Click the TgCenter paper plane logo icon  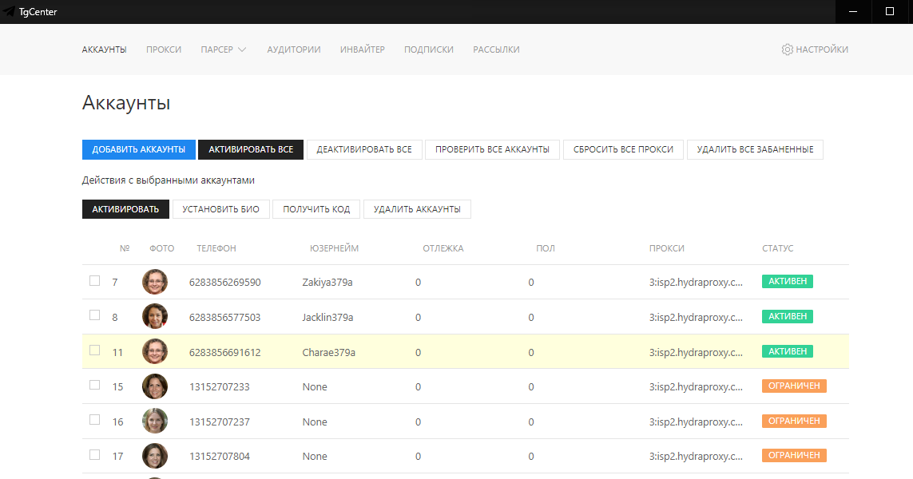pos(9,12)
